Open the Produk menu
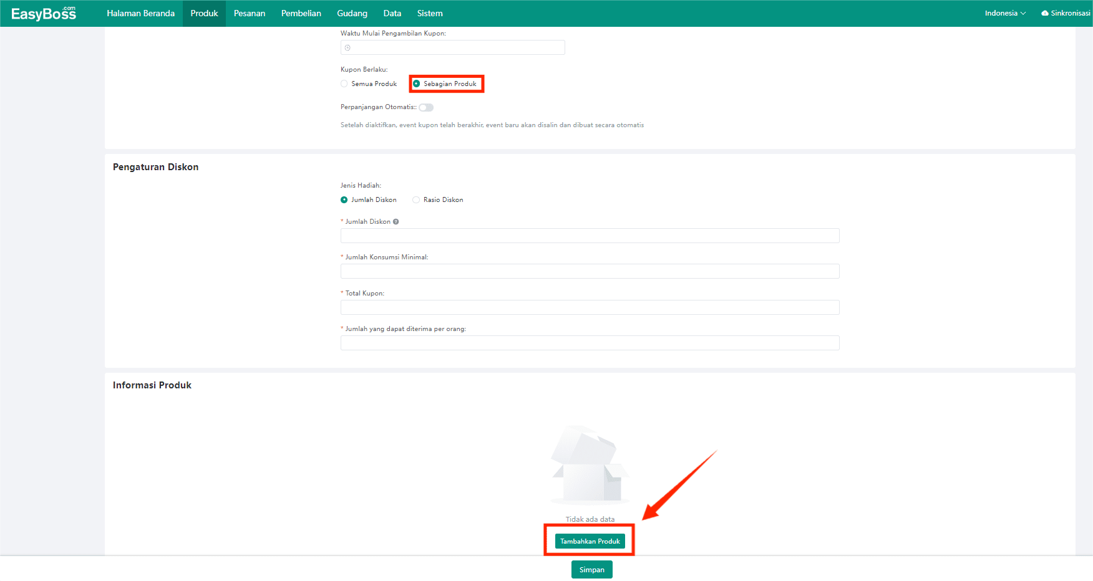 [x=204, y=13]
